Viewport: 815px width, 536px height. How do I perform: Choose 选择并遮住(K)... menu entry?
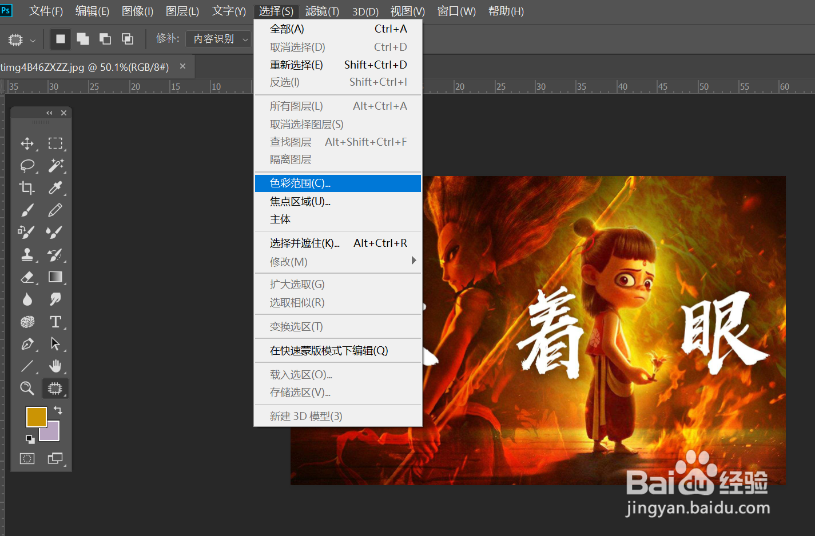pos(338,243)
